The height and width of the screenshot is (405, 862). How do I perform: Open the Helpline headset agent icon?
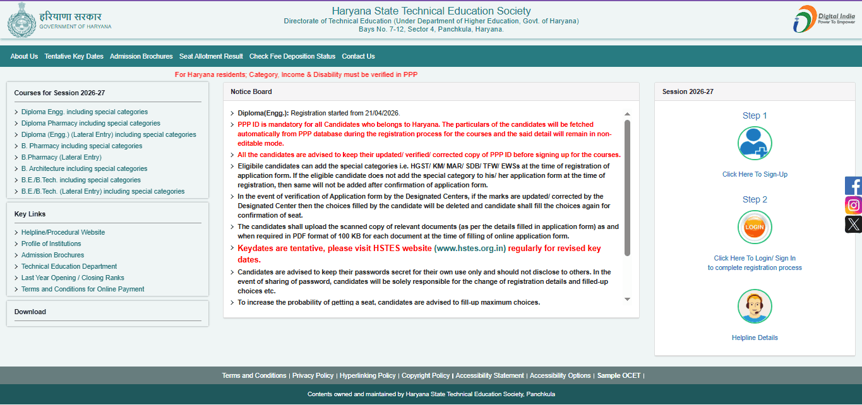(755, 307)
